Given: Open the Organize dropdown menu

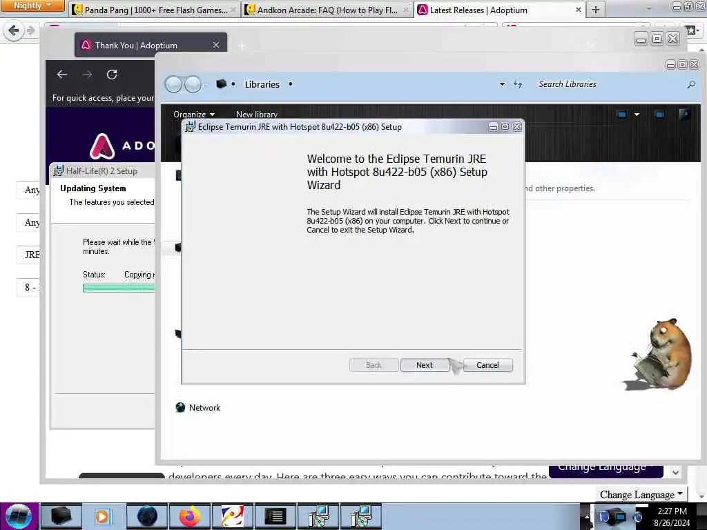Looking at the screenshot, I should (x=194, y=115).
